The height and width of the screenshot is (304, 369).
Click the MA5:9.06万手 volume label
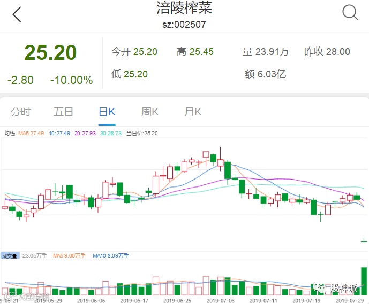click(x=69, y=255)
